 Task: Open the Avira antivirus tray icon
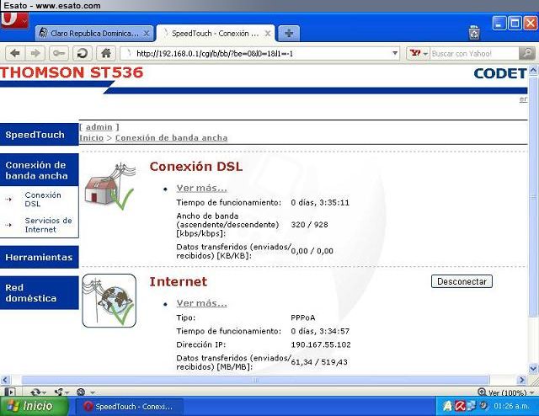(460, 407)
